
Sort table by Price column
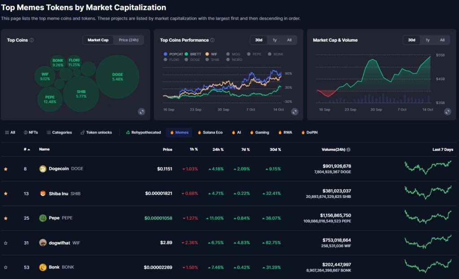click(168, 150)
